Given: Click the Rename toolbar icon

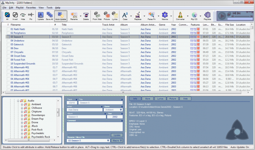Looking at the screenshot, I should pos(74,16).
